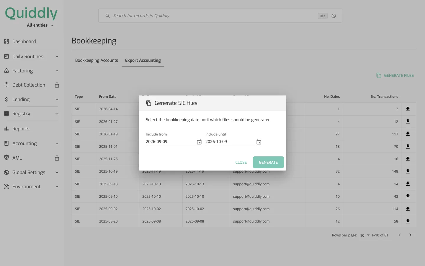This screenshot has height=266, width=425.
Task: Download the SIE file from 2026-01-27
Action: pos(408,121)
